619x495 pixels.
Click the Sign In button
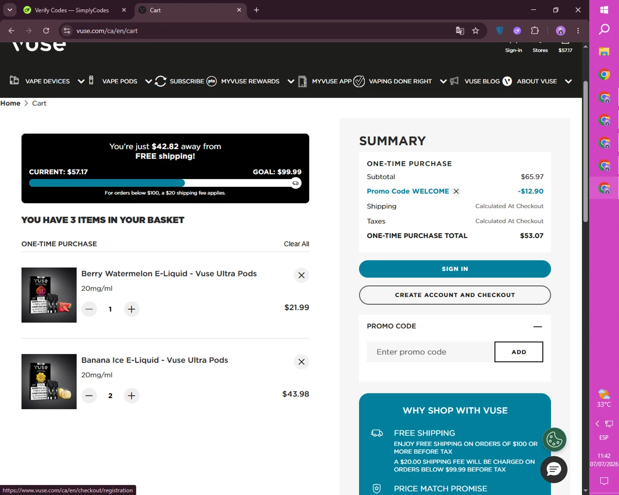coord(455,269)
